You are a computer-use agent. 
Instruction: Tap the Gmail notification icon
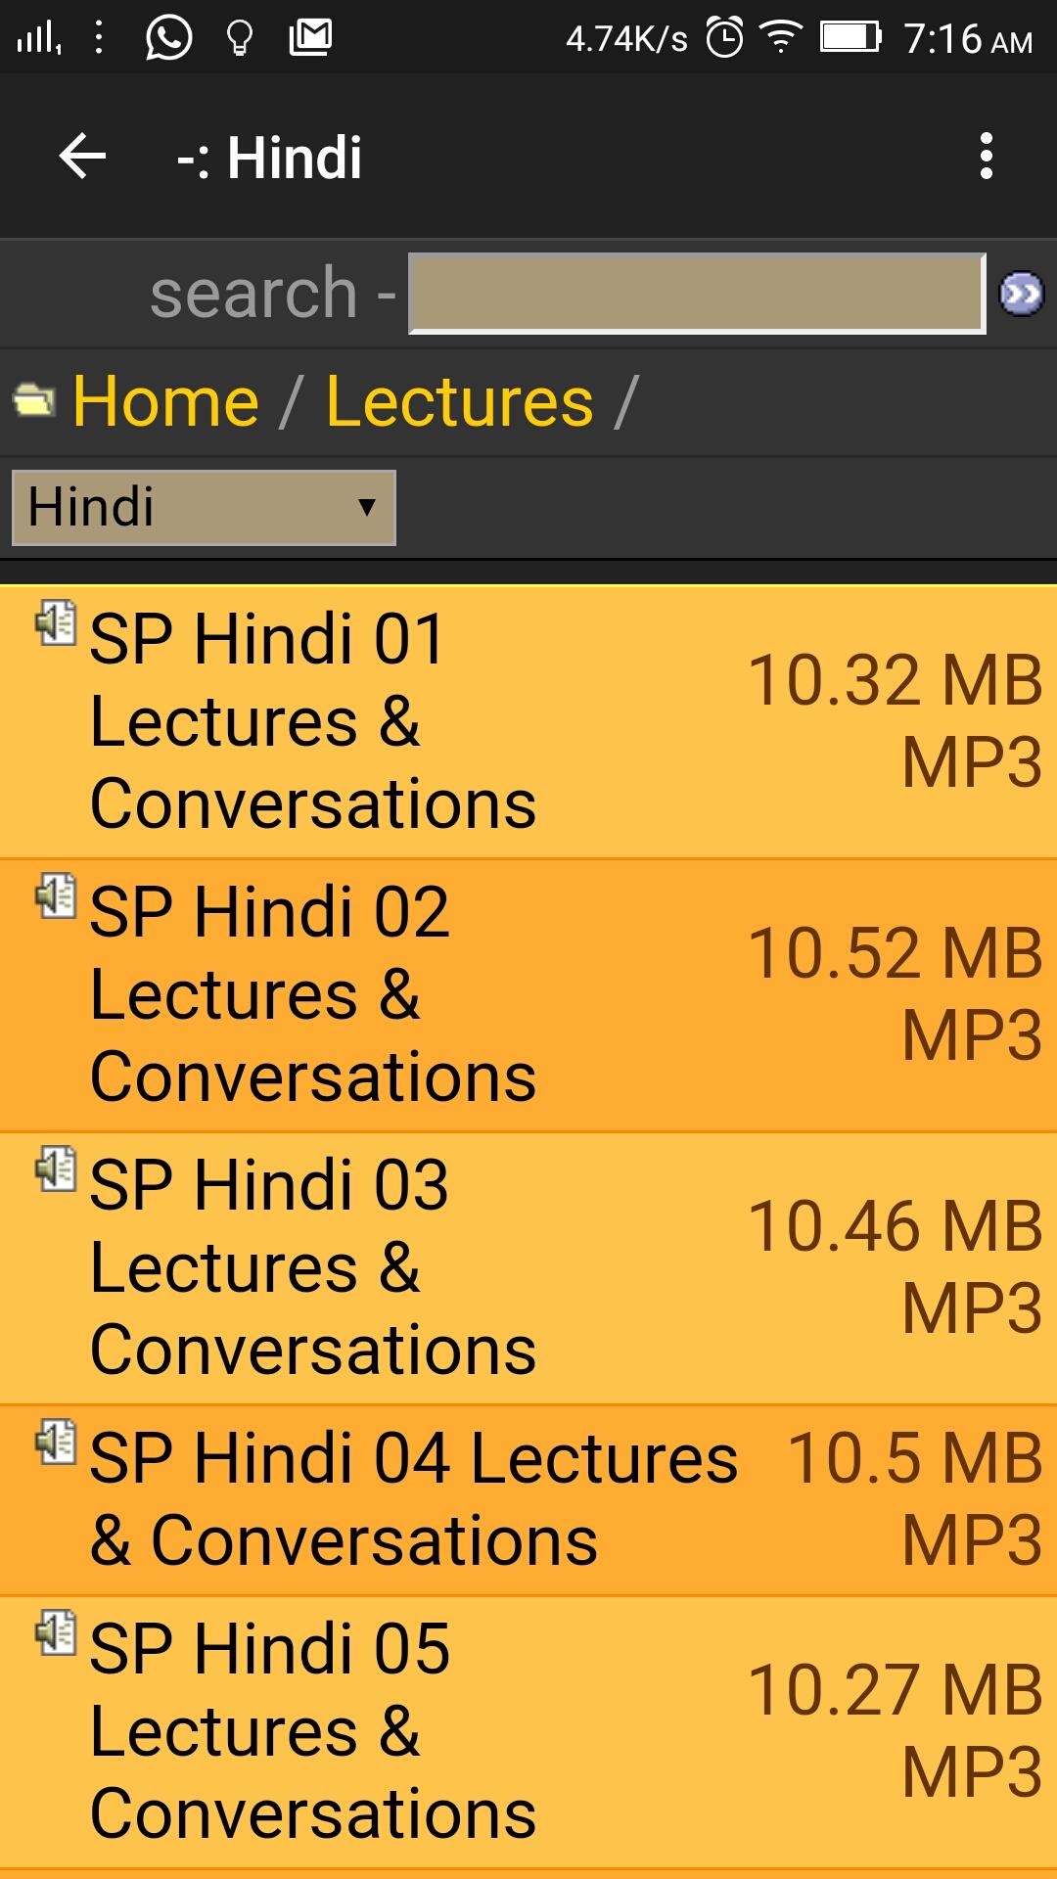[x=311, y=37]
